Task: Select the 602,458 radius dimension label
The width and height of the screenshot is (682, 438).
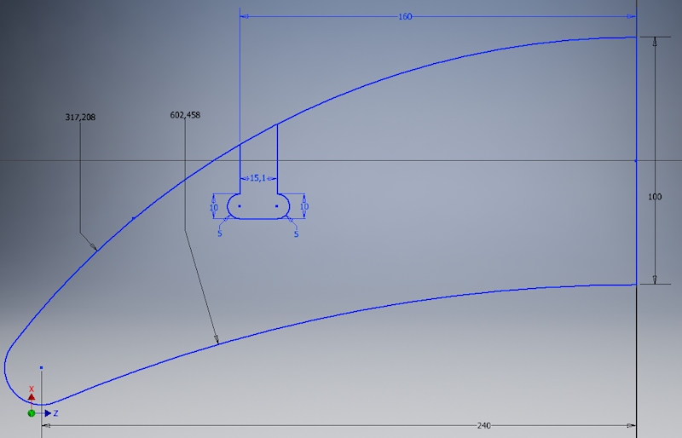Action: [x=185, y=115]
